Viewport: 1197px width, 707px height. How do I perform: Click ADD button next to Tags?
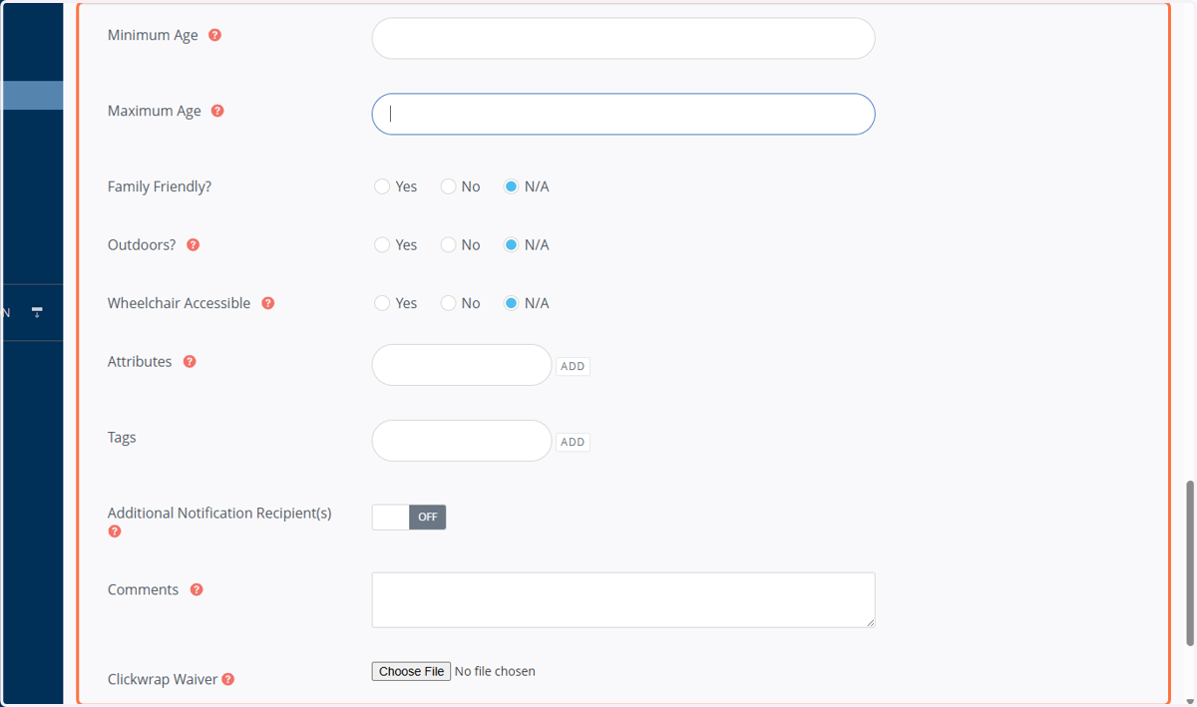pos(573,442)
